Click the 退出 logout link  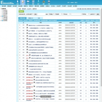click(x=76, y=3)
